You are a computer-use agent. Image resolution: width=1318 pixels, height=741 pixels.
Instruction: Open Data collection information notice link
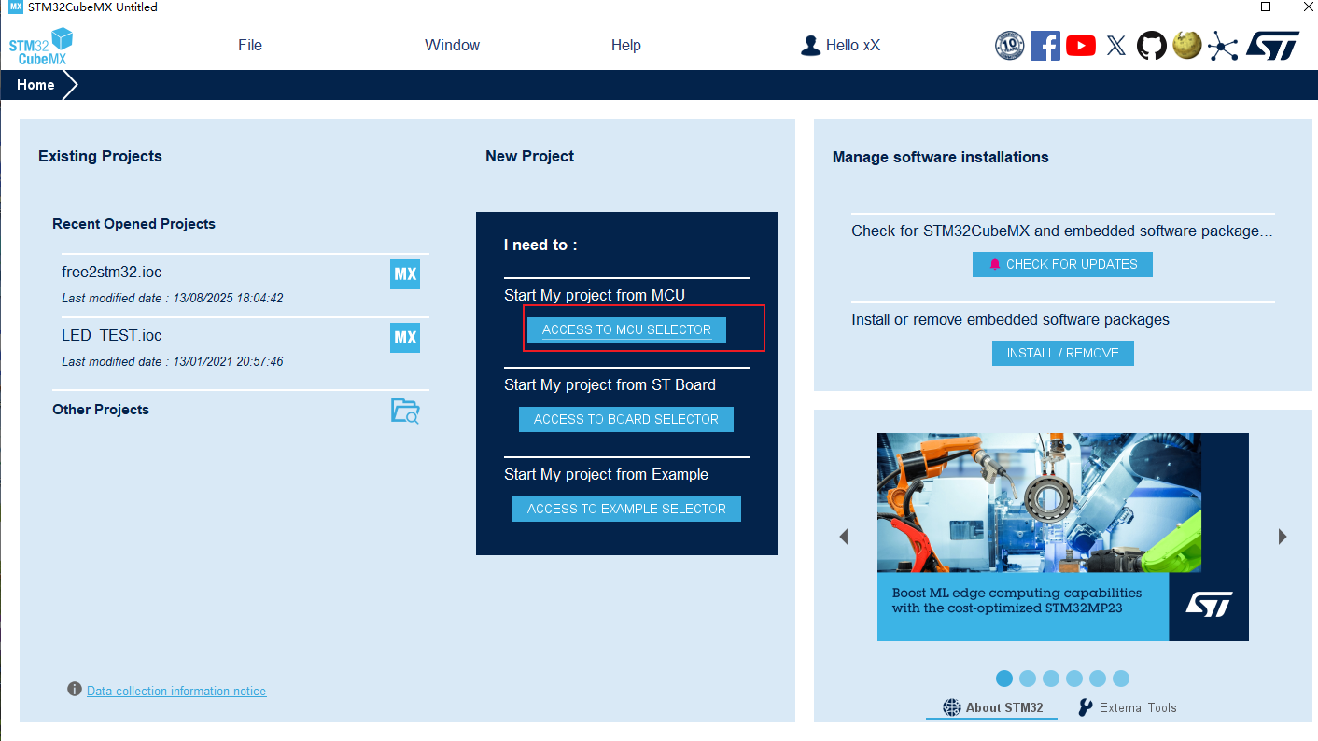tap(176, 691)
